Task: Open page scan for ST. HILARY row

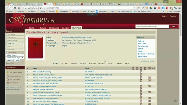Action: pos(149,86)
